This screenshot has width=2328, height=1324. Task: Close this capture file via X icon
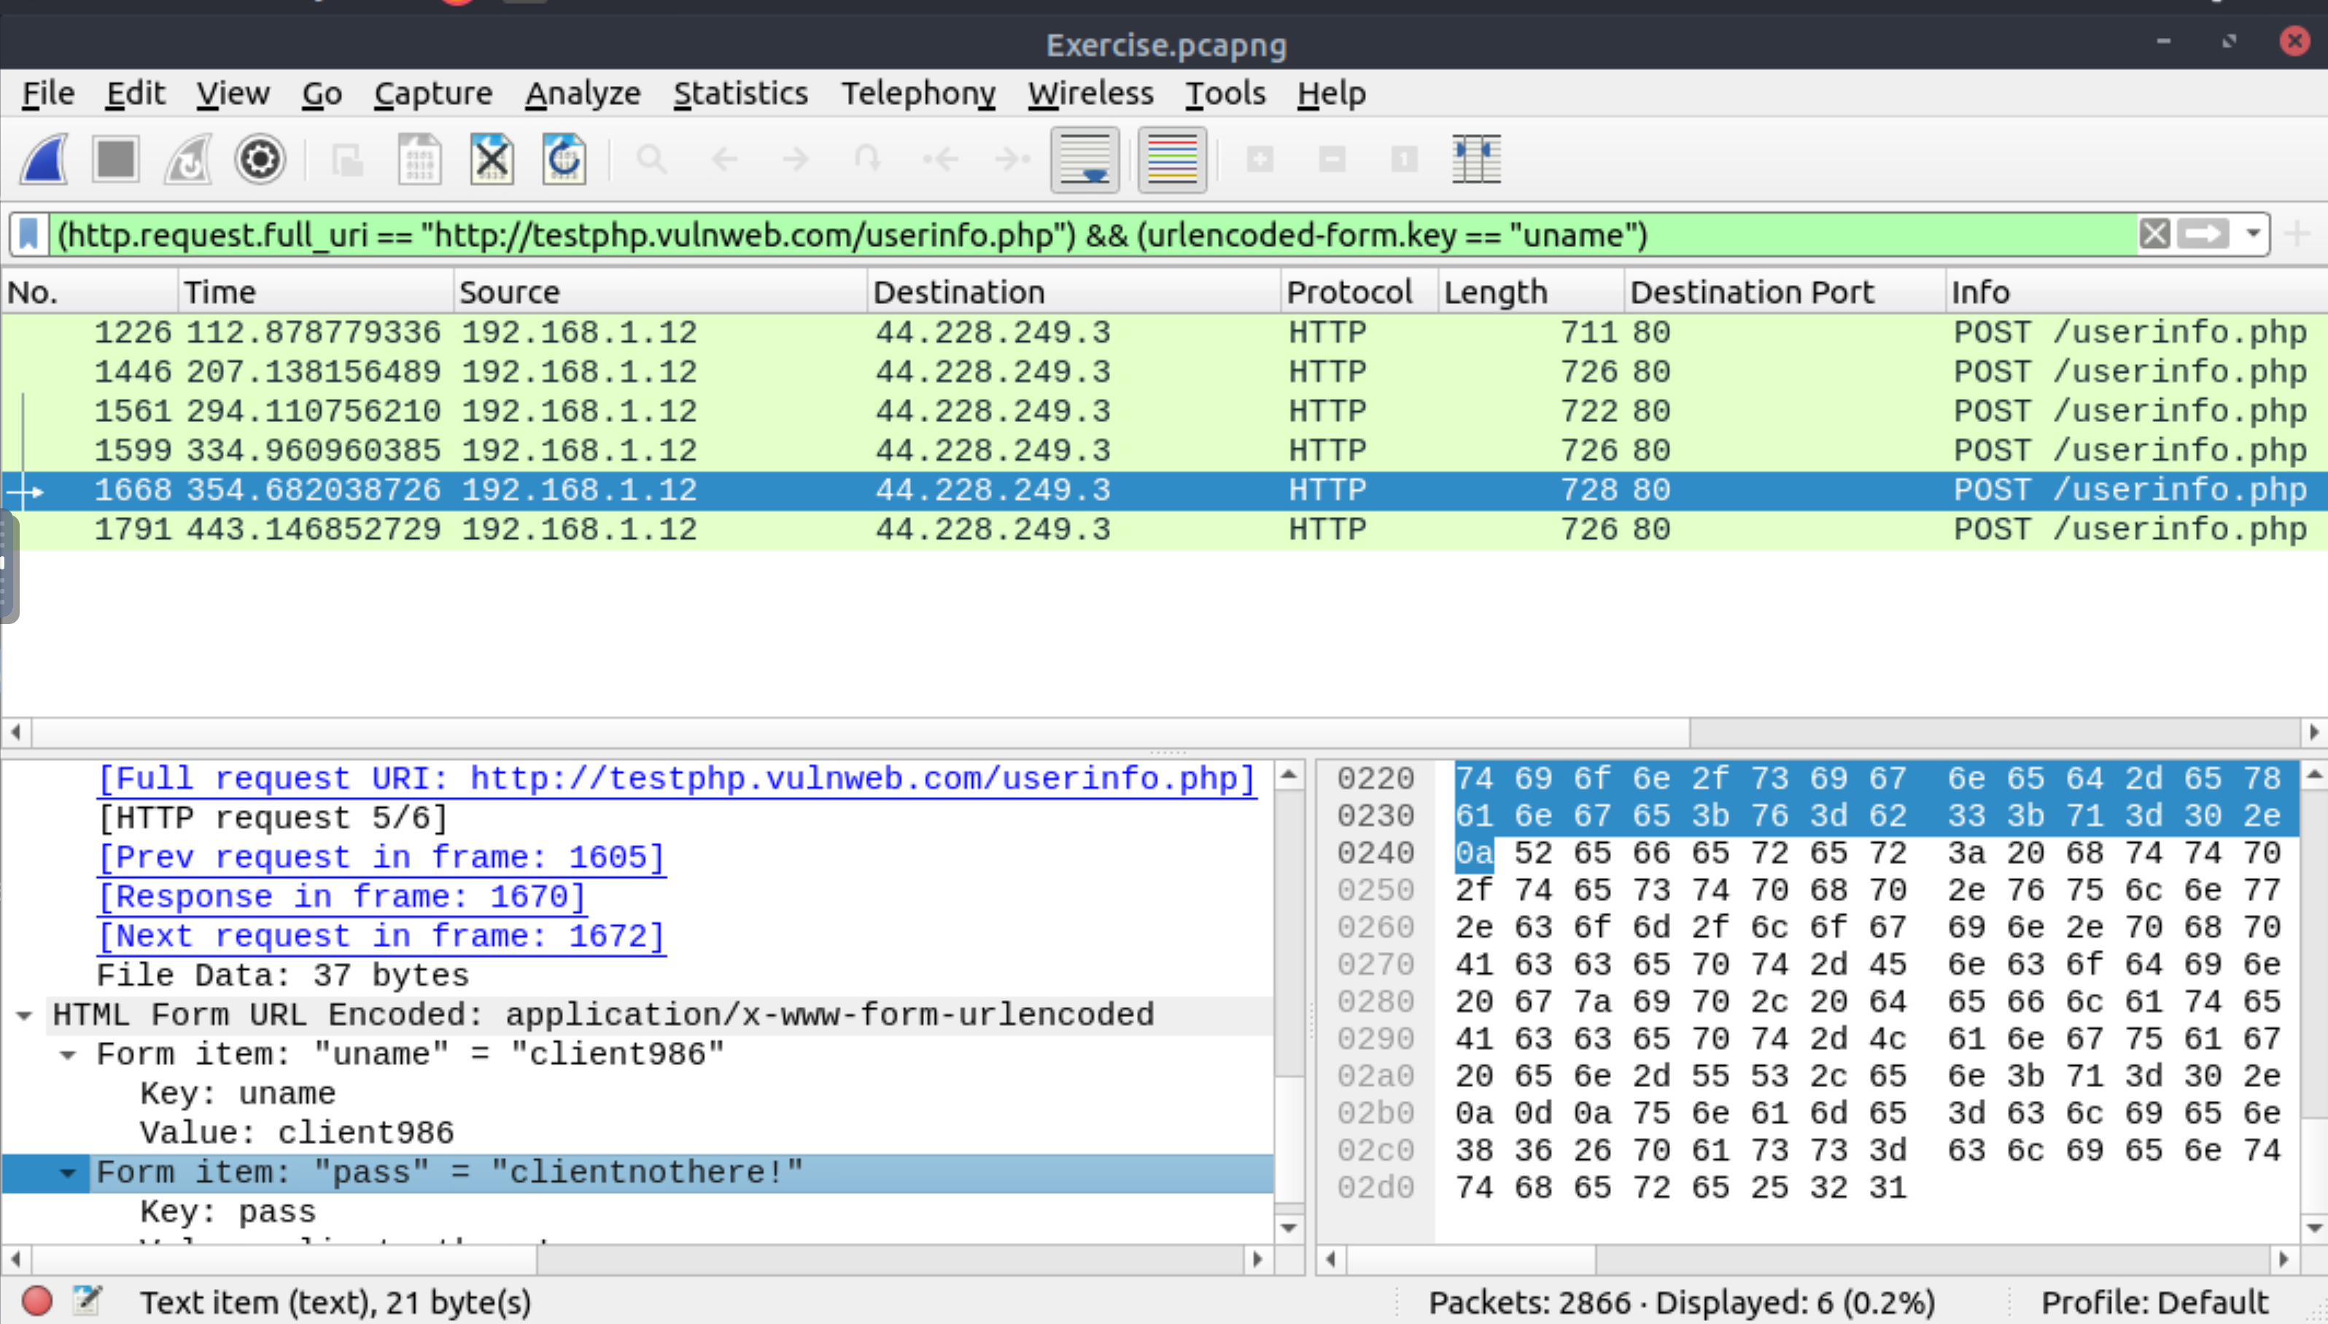pyautogui.click(x=492, y=160)
